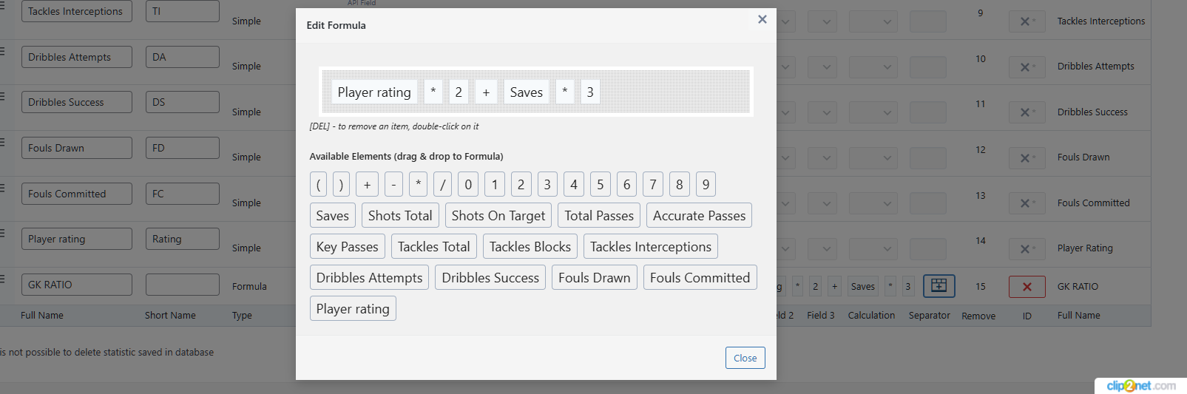Close the Edit Formula dialog with X
1187x394 pixels.
[762, 20]
